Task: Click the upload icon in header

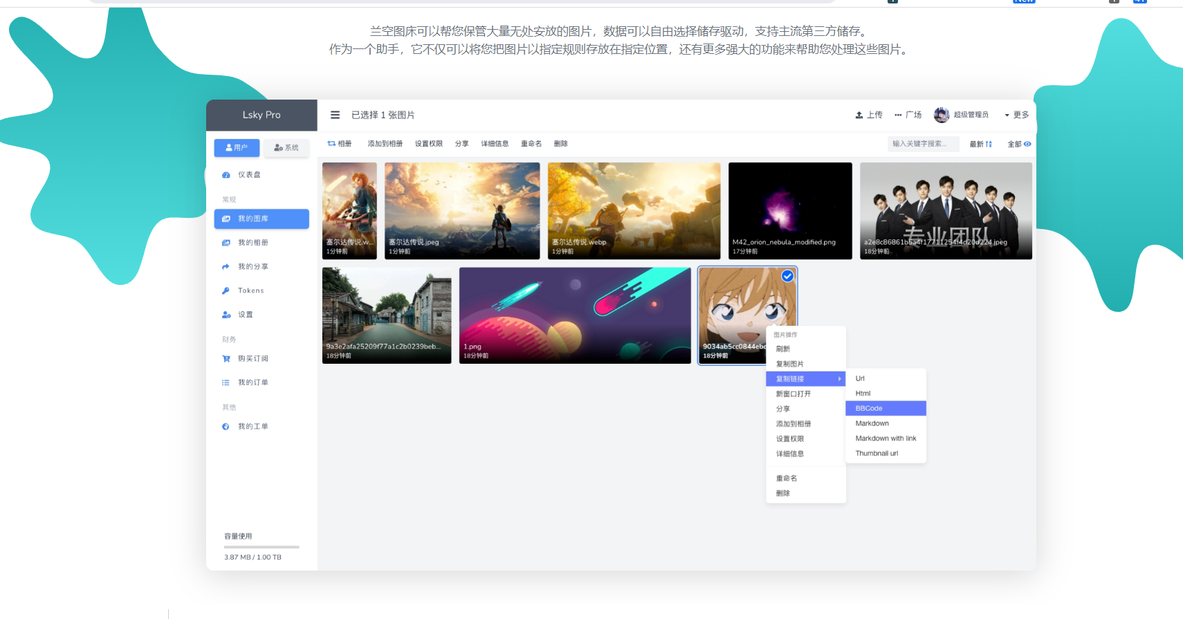Action: (x=859, y=115)
